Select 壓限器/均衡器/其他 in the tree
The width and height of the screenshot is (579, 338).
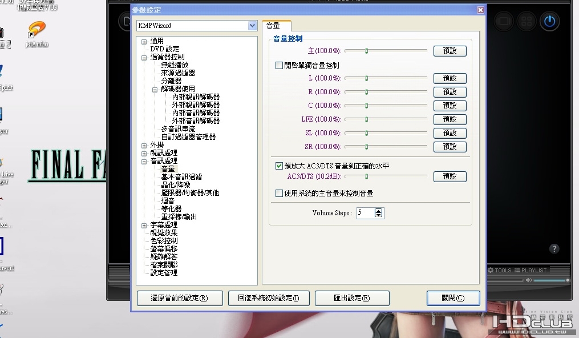coord(190,193)
